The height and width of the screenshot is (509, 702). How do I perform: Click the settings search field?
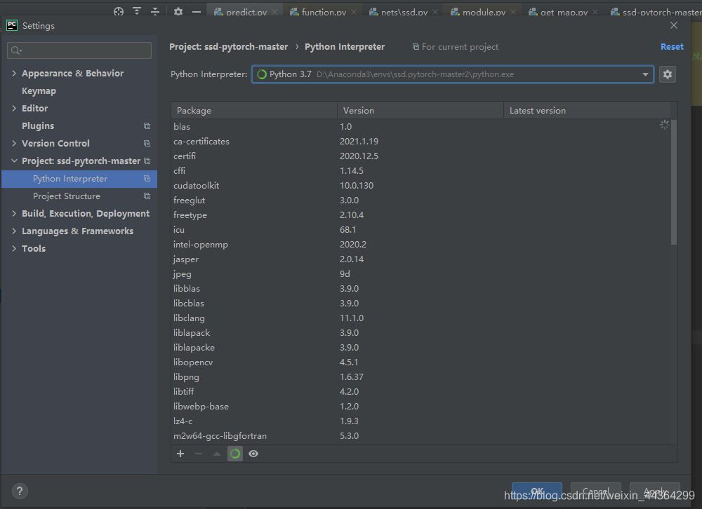point(79,50)
